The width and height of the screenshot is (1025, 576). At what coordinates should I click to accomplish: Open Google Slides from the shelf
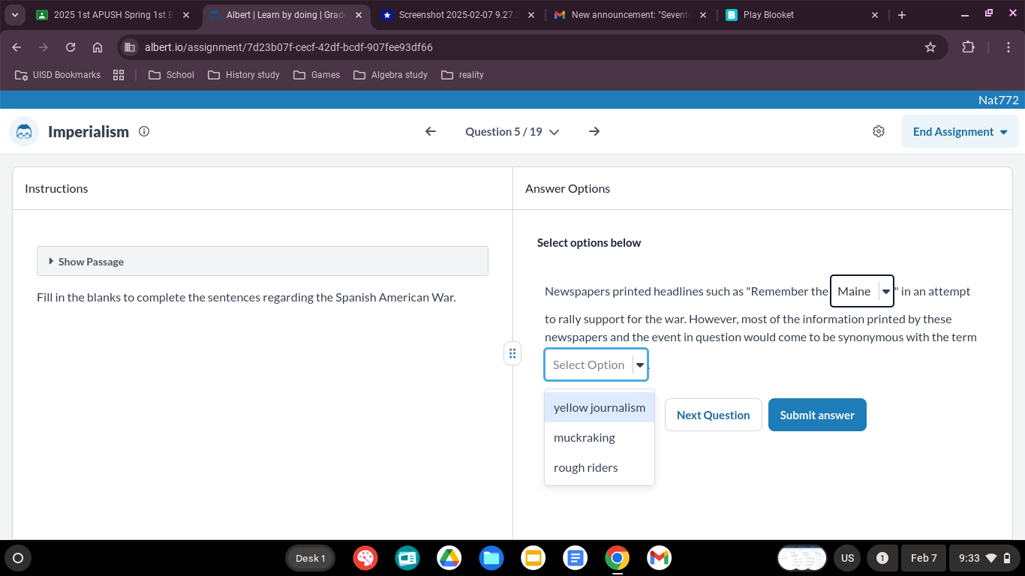(x=534, y=558)
